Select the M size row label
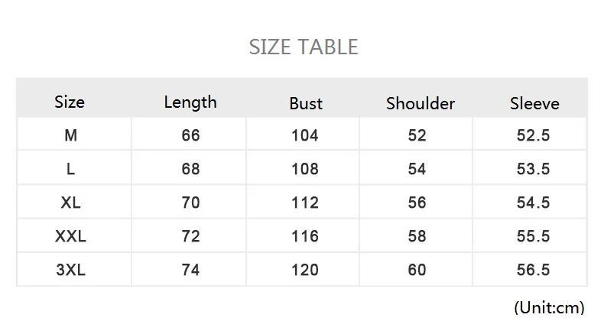The width and height of the screenshot is (604, 321). tap(70, 135)
